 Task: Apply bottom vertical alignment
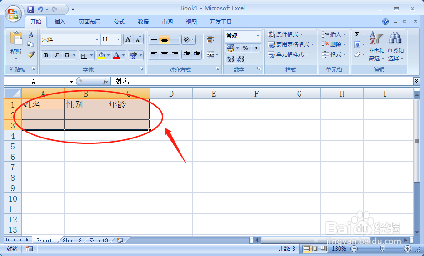tap(175, 40)
